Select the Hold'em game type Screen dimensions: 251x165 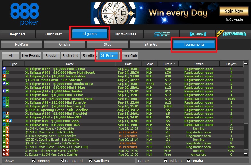tap(21, 44)
